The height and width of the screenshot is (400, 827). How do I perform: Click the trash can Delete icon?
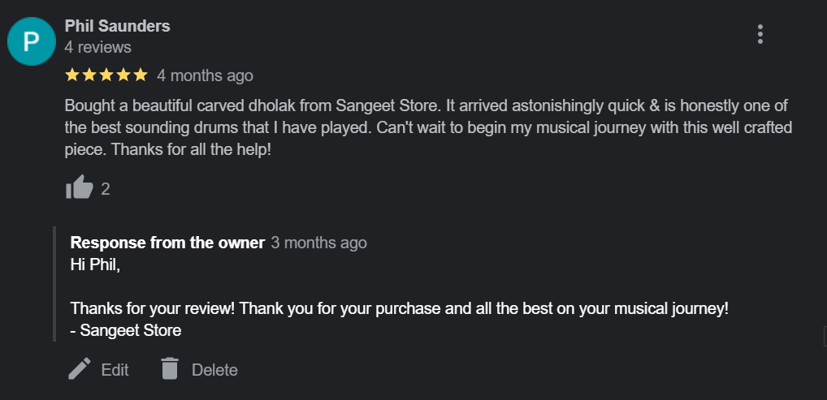(x=170, y=369)
